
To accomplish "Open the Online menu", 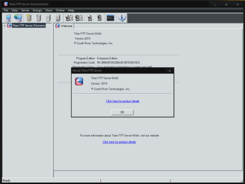I will (60, 10).
